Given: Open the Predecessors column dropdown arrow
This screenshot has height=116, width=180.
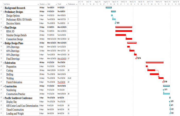Looking at the screenshot, I should point(76,4).
